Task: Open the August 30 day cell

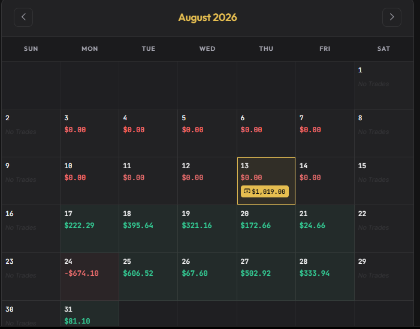Action: click(31, 314)
